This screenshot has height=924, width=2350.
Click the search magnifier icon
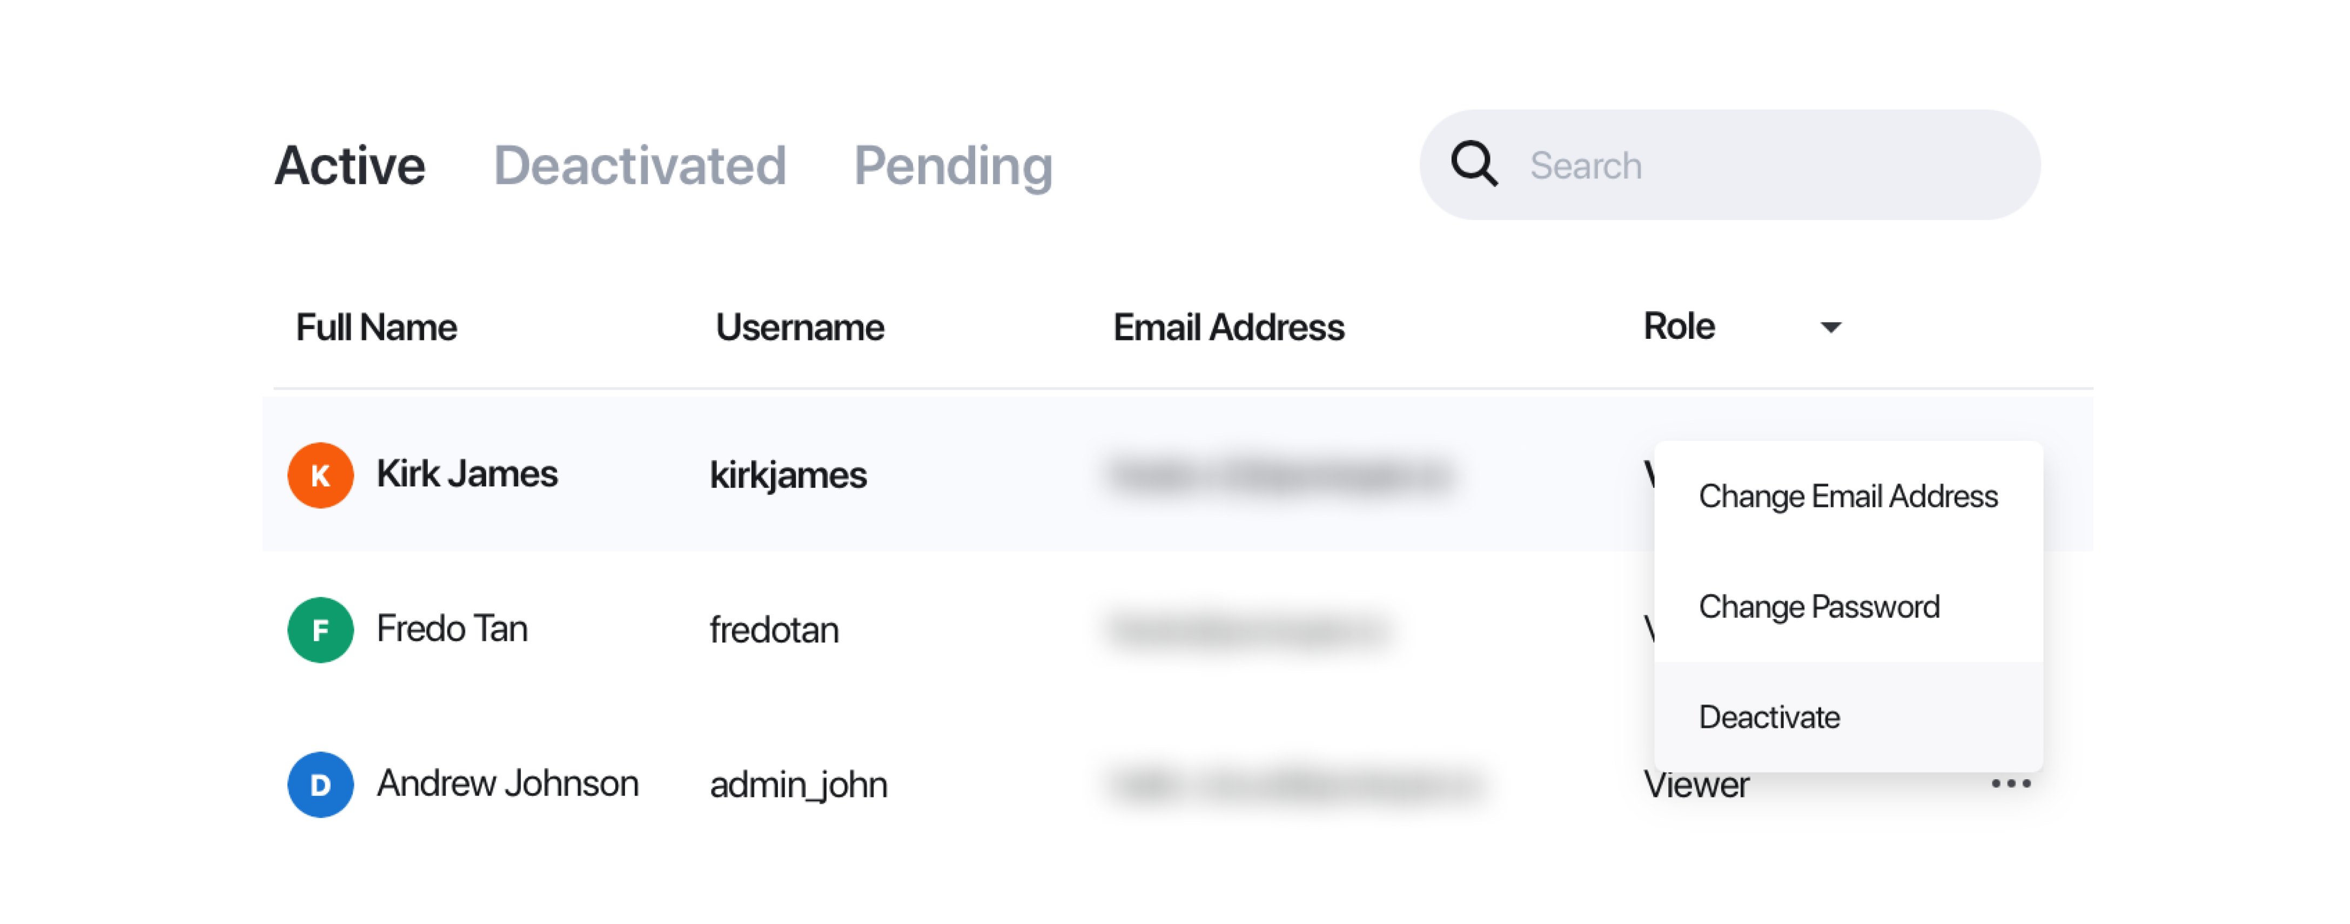click(x=1473, y=164)
